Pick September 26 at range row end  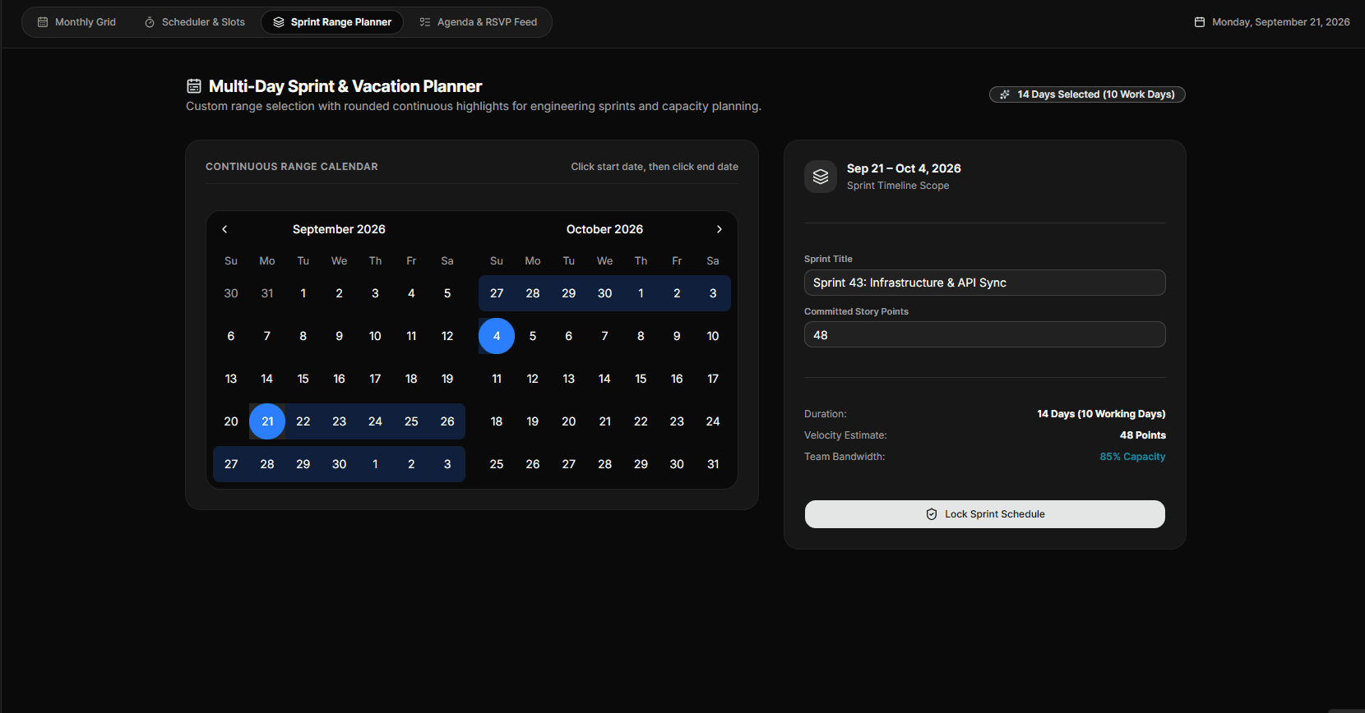point(447,421)
